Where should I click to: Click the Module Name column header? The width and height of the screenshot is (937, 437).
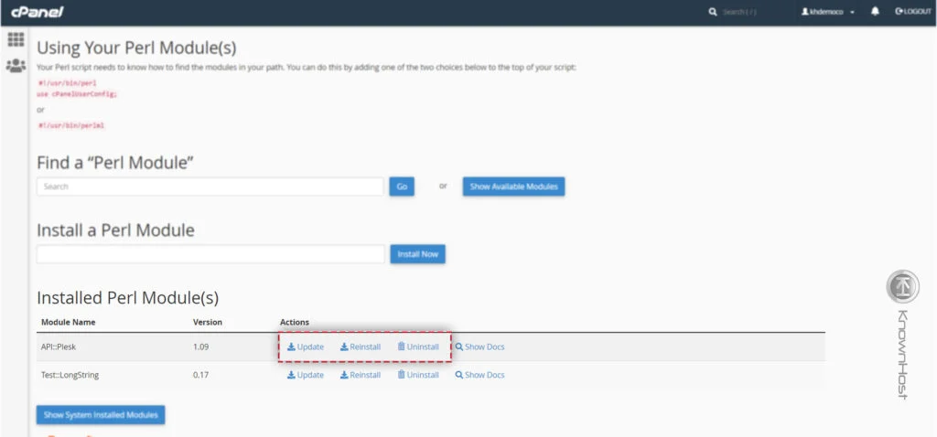point(68,322)
